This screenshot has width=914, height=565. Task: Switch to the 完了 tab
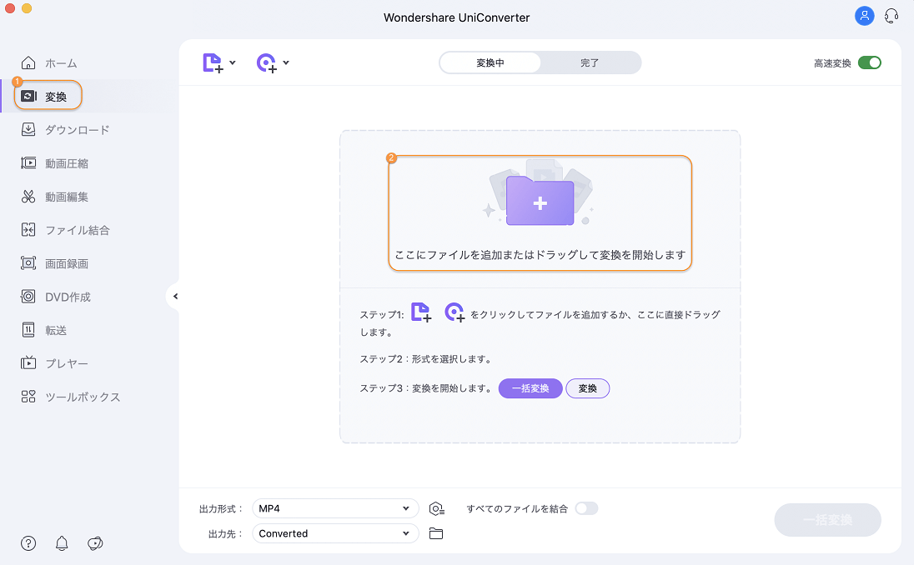590,62
